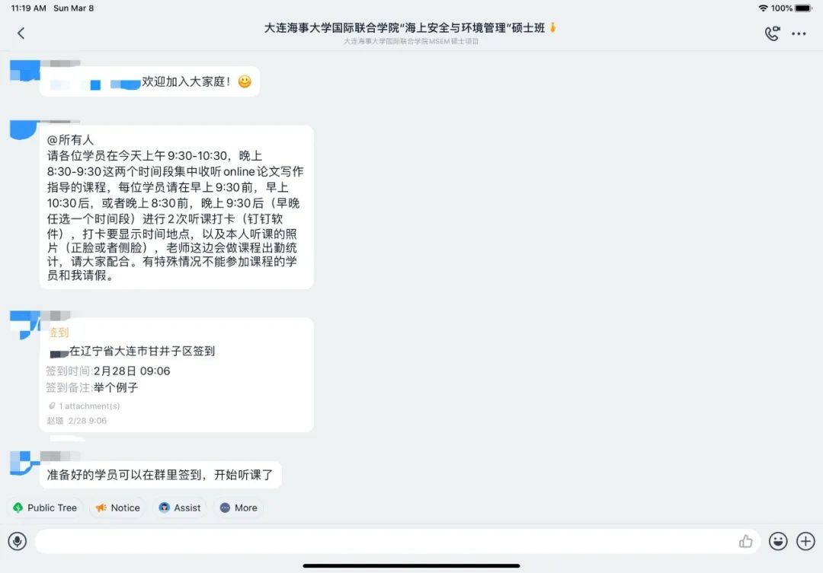Tap the group chat title

(x=405, y=28)
